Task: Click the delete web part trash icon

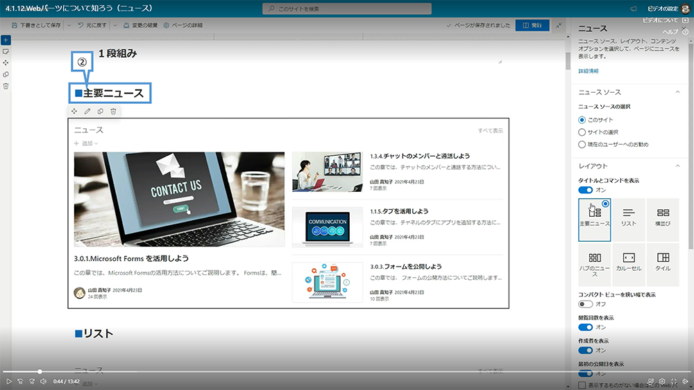Action: [113, 112]
